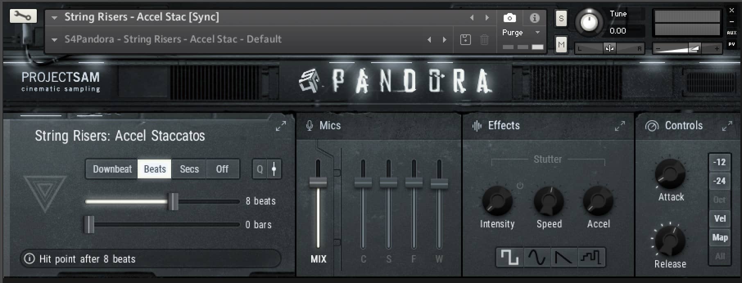The image size is (742, 283).
Task: Click the Pandora cube logo
Action: tap(310, 81)
